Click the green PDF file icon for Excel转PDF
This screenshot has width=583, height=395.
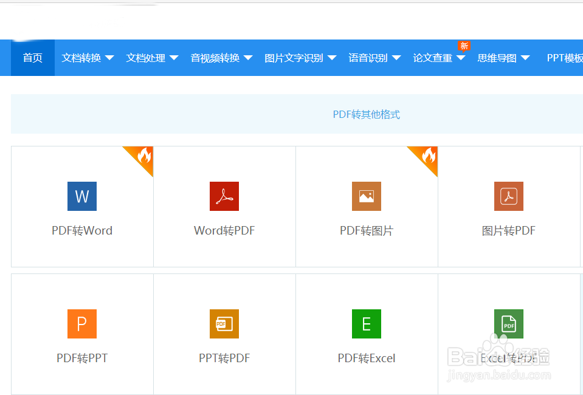[509, 324]
